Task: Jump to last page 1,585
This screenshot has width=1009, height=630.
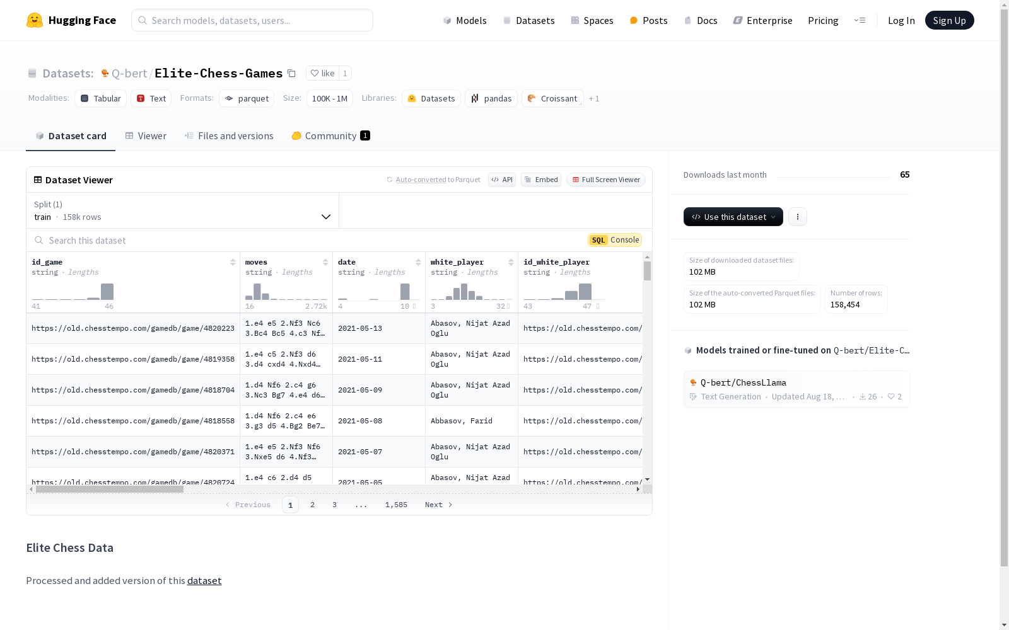Action: 396,505
